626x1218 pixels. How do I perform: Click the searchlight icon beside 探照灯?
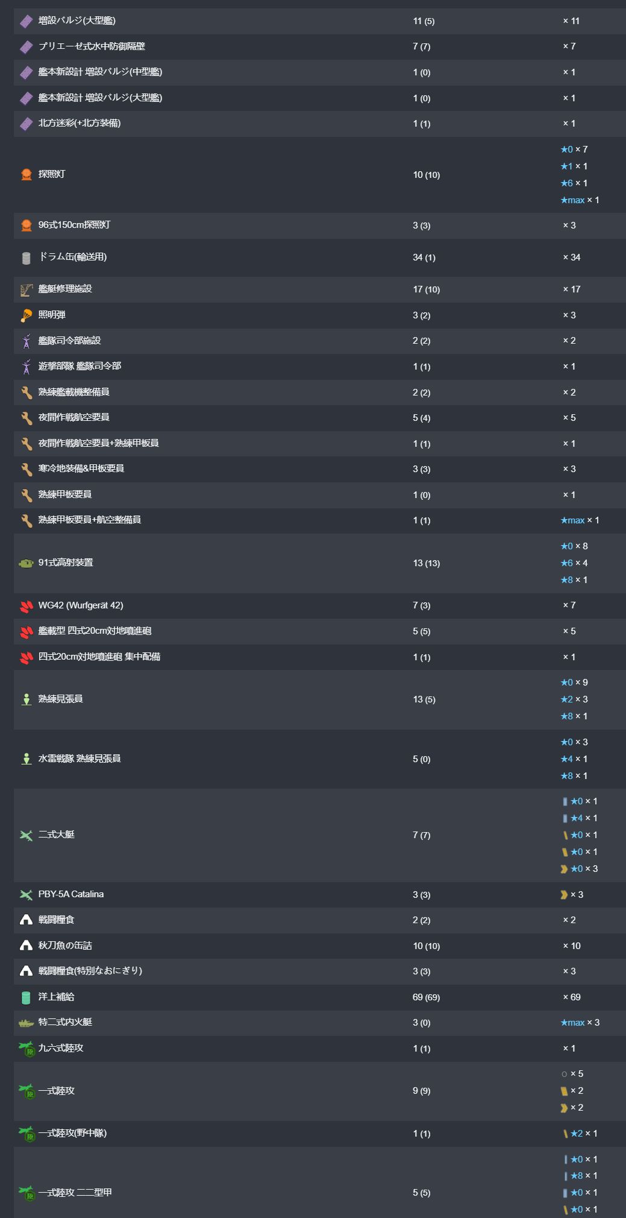coord(26,175)
